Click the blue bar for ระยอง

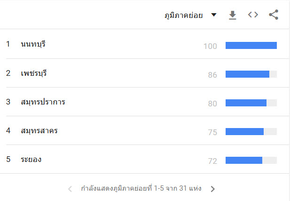point(244,160)
